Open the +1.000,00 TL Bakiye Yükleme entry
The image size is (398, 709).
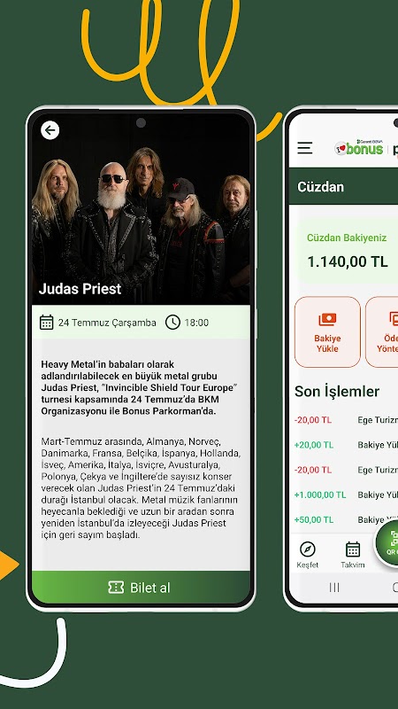coord(346,495)
